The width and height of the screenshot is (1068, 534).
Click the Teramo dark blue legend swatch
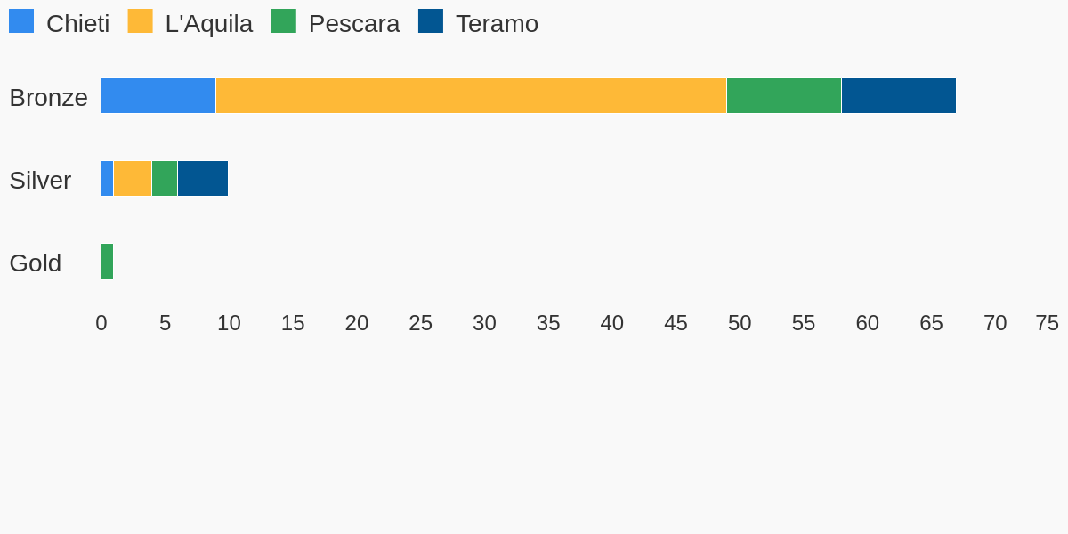[x=431, y=21]
